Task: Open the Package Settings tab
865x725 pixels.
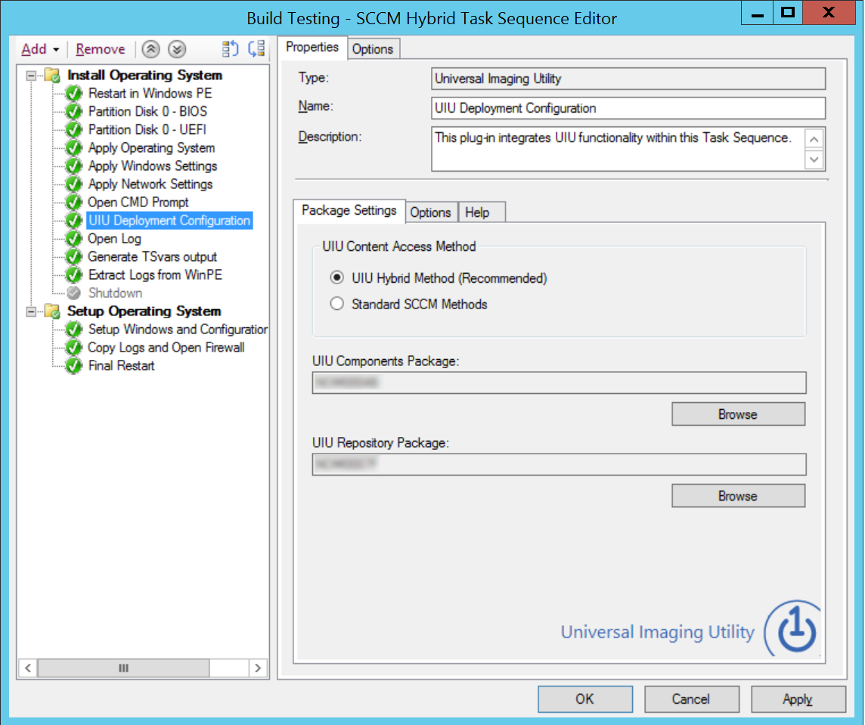Action: pyautogui.click(x=349, y=211)
